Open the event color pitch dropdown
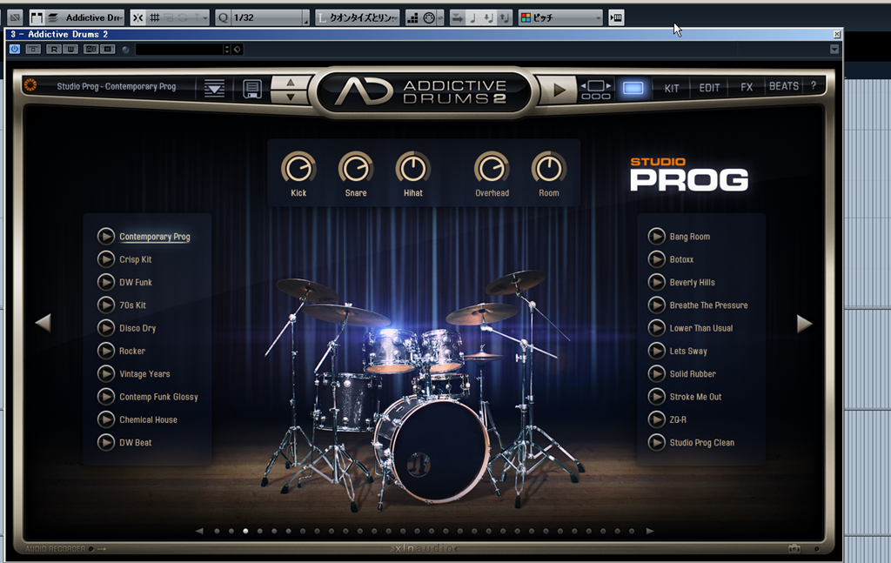 tap(560, 17)
